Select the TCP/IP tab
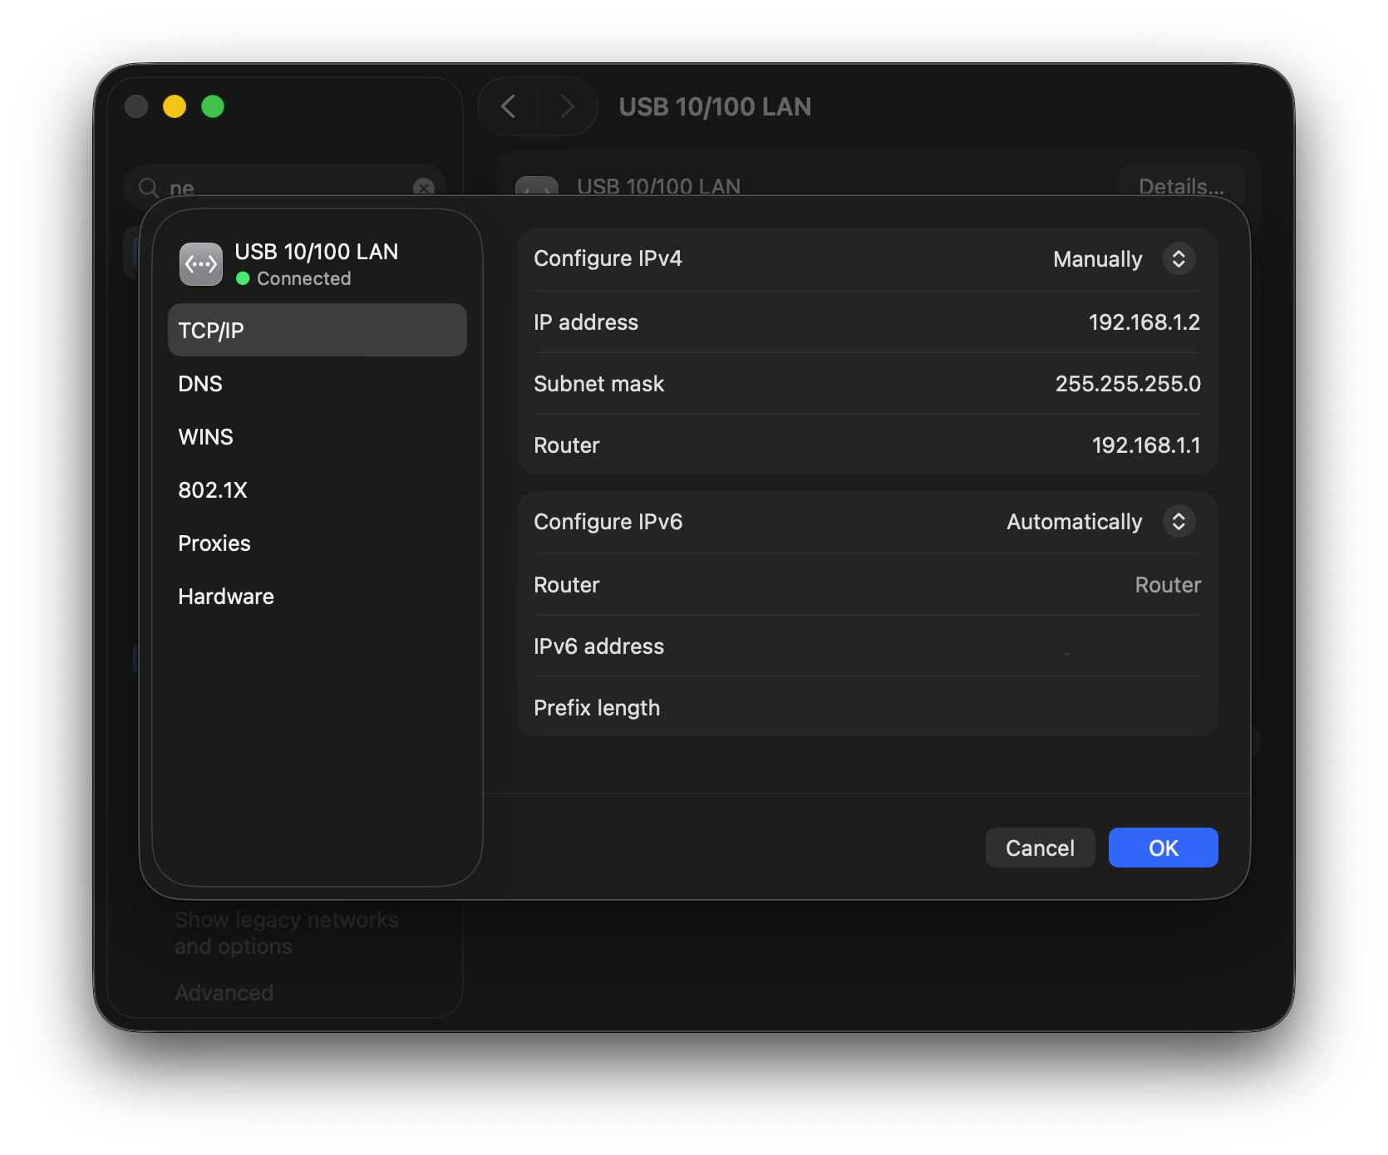 [x=317, y=330]
